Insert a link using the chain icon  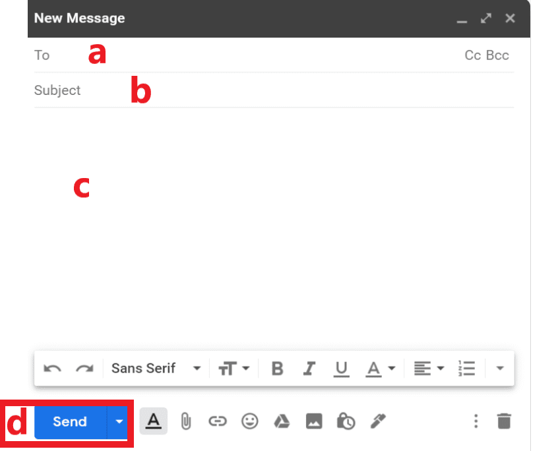click(x=217, y=421)
